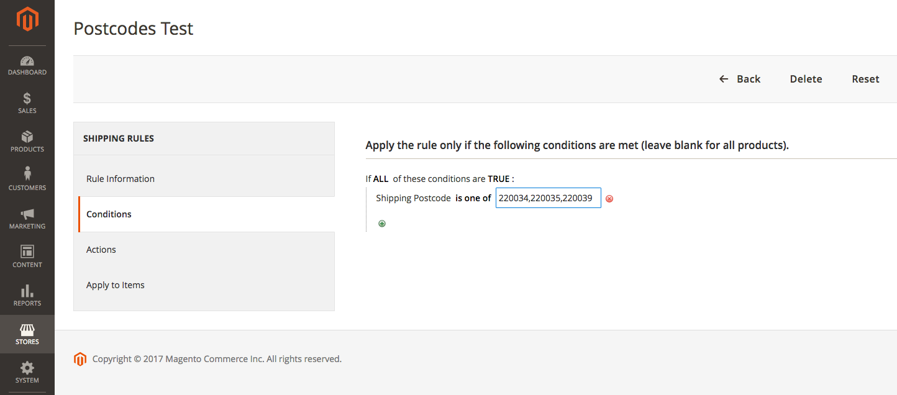Click the Magento logo icon in sidebar

point(27,19)
